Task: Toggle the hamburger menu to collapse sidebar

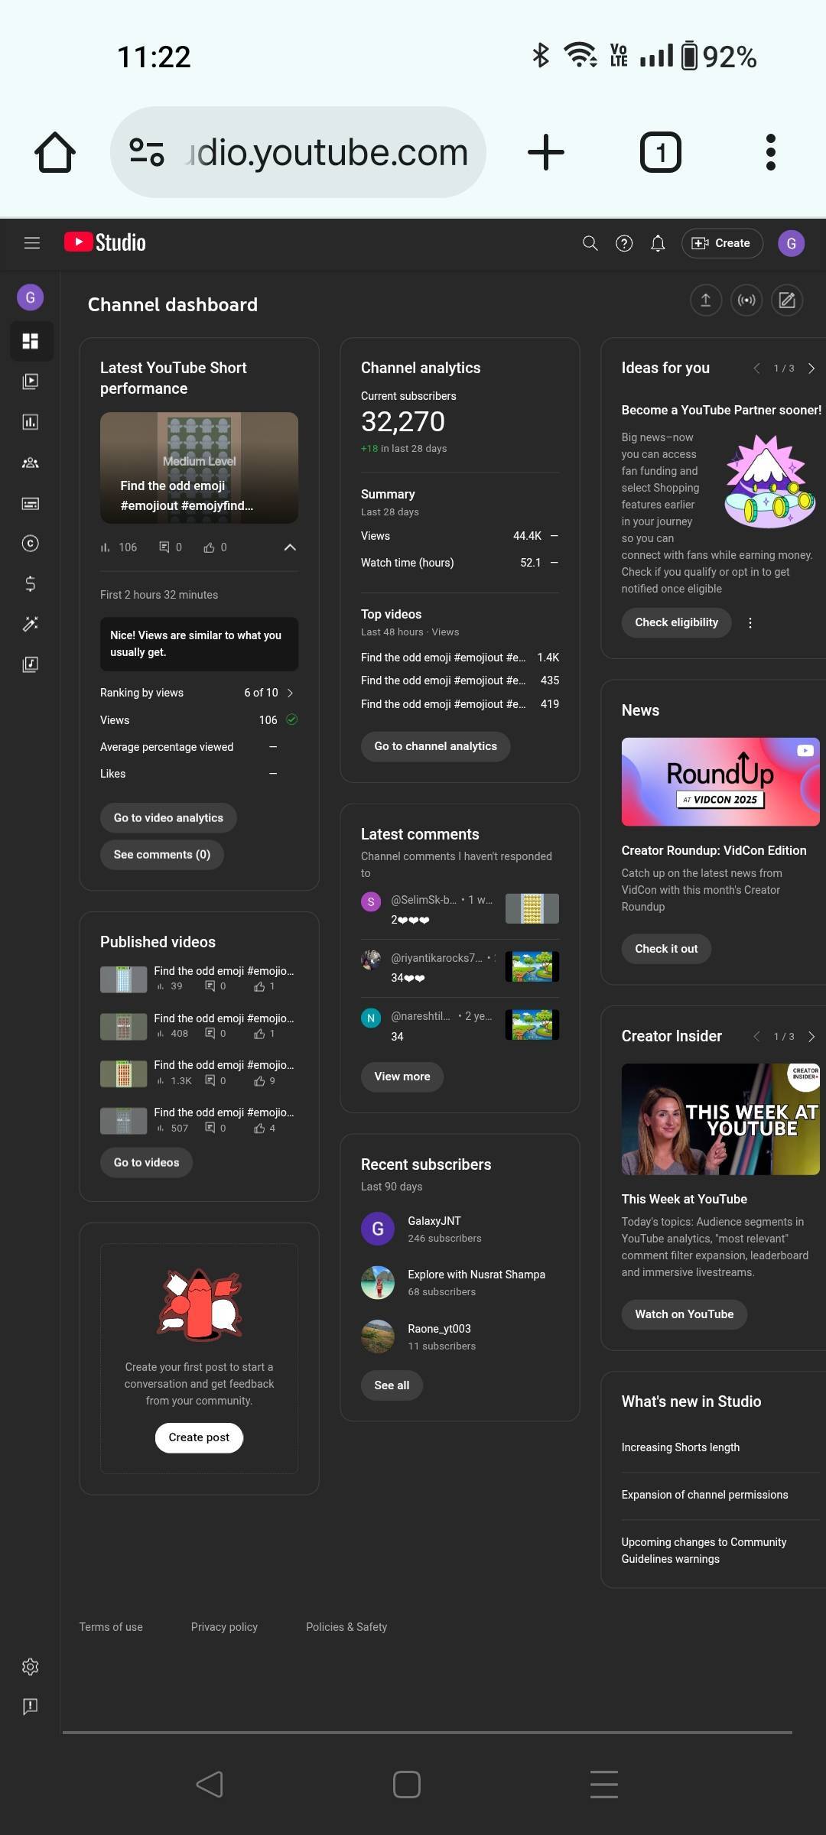Action: (x=32, y=243)
